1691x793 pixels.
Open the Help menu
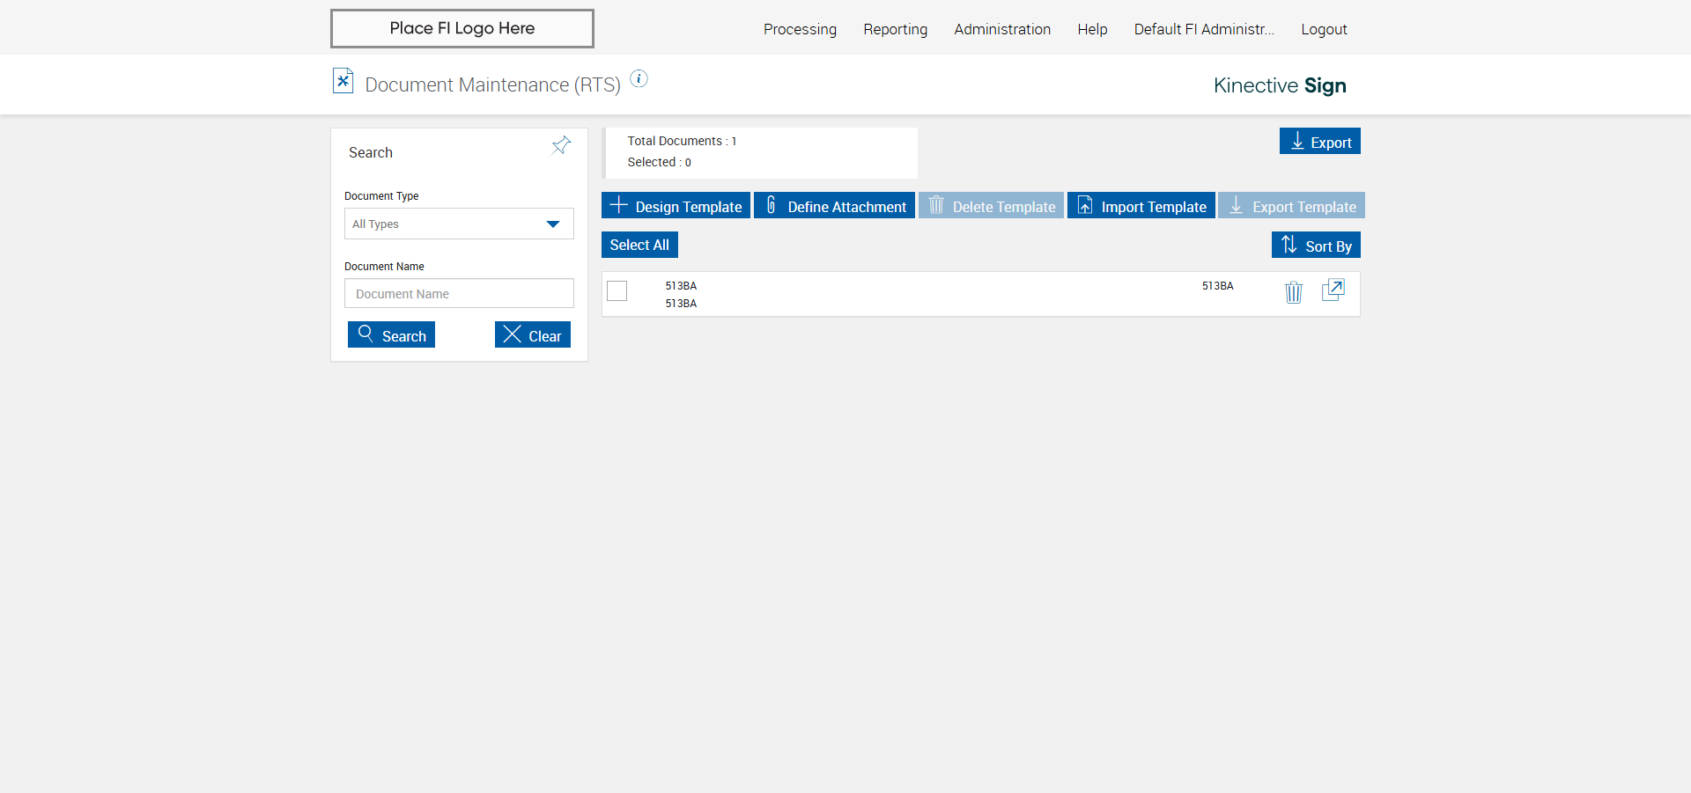[x=1092, y=29]
